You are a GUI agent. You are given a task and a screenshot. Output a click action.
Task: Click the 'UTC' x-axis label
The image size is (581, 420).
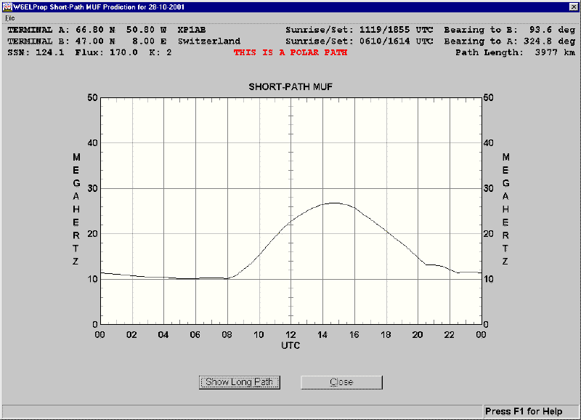click(290, 346)
